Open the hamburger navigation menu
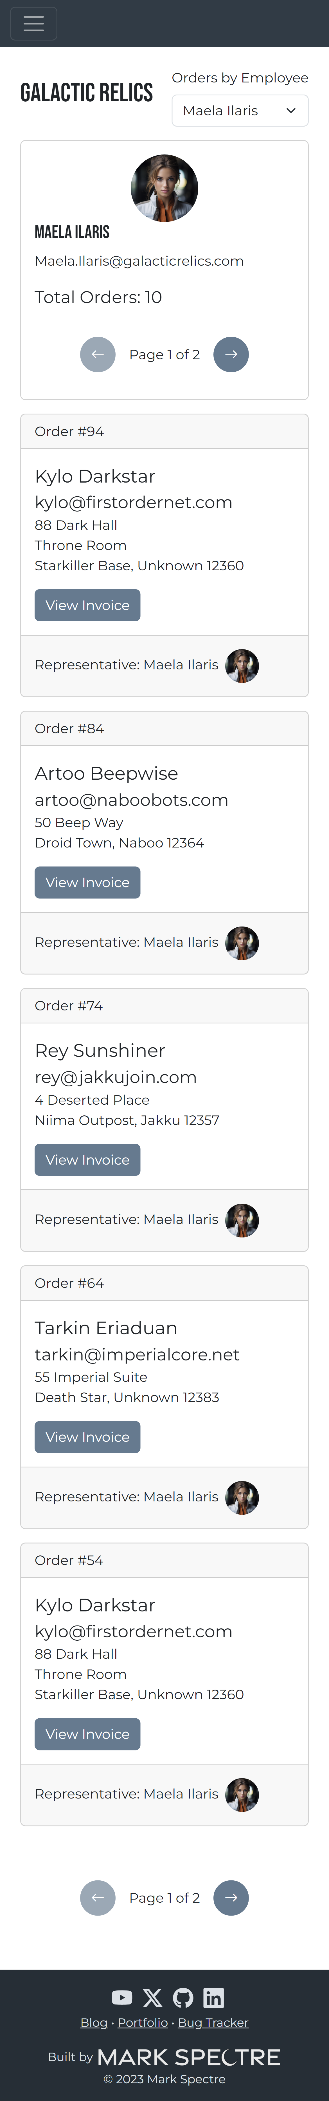 point(33,24)
